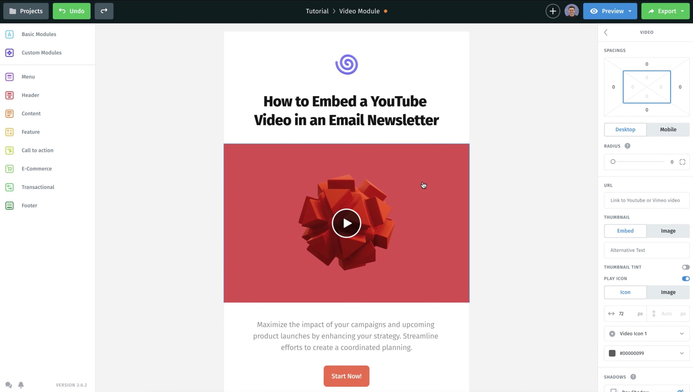
Task: Select the Image thumbnail option
Action: click(668, 231)
